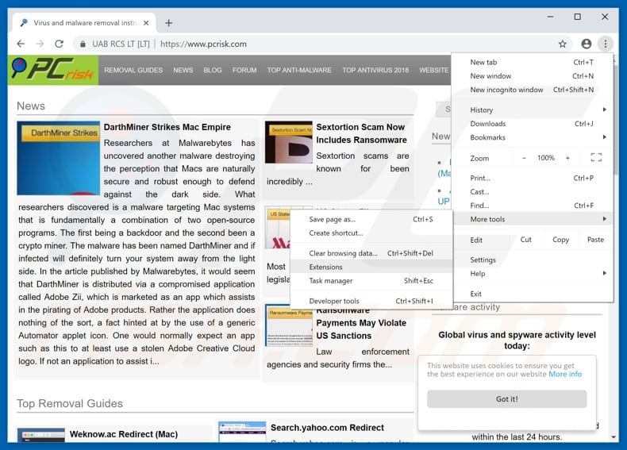Open Developer tools from submenu
Screen dimensions: 627x450
pyautogui.click(x=371, y=301)
